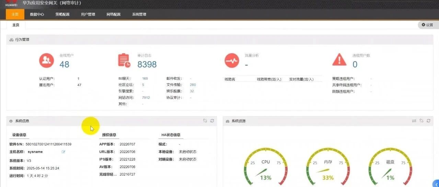
Task: Click the 匿名用户 value 47
Action: (x=79, y=85)
